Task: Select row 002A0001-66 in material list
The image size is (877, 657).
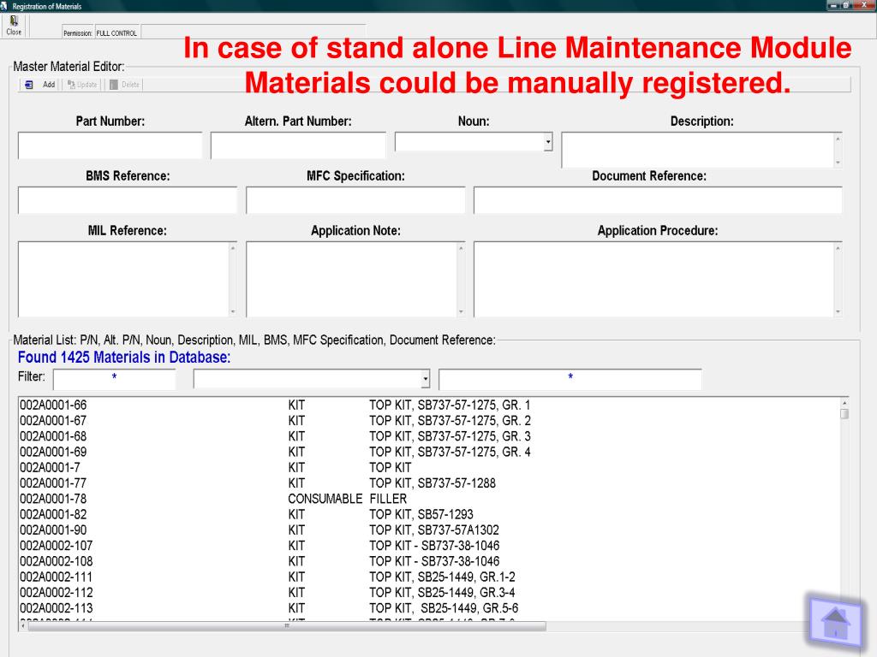Action: 429,405
